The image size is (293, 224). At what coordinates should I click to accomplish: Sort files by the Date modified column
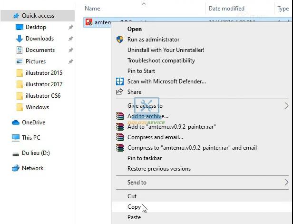coord(226,9)
